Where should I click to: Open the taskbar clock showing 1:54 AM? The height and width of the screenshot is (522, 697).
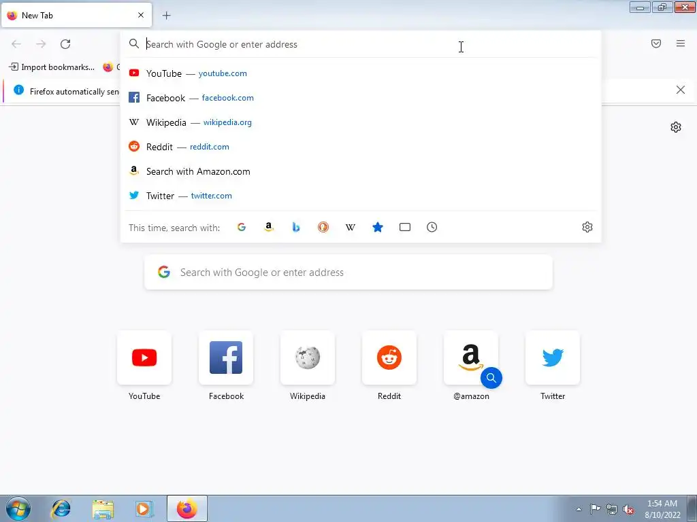662,509
